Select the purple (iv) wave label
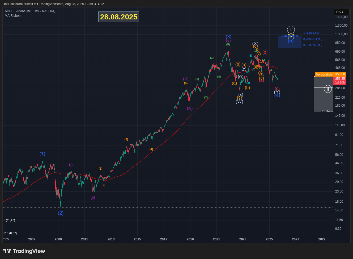This screenshot has width=353, height=259. coord(190,108)
